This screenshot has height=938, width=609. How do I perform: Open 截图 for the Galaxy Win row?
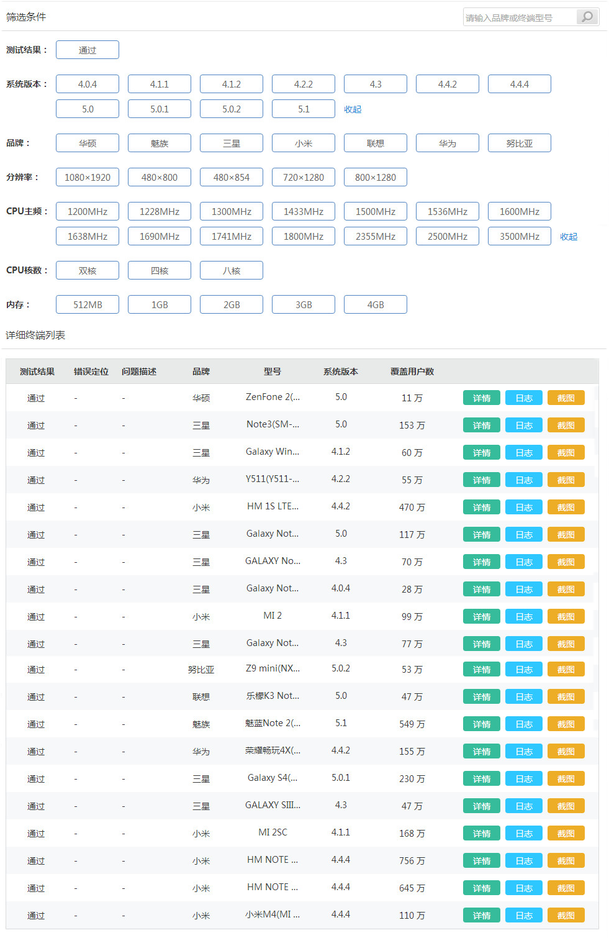click(x=566, y=452)
